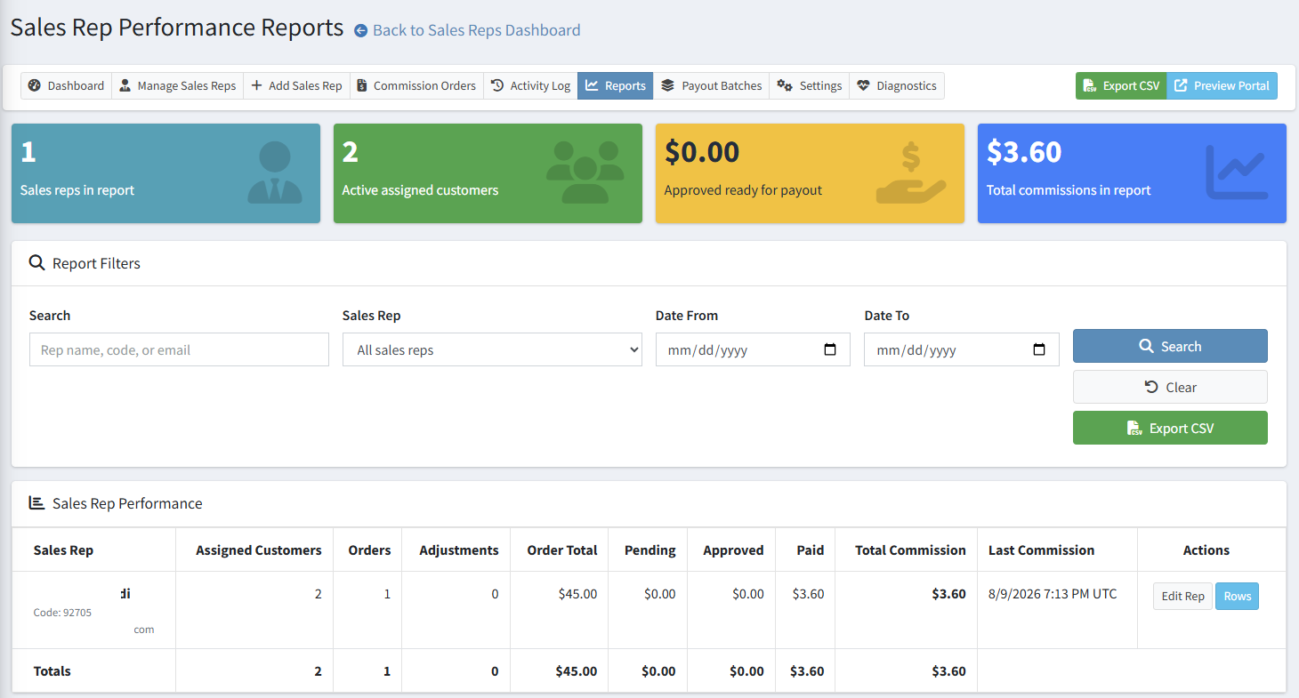Open the calendar picker for Date To
This screenshot has width=1299, height=698.
tap(1039, 349)
